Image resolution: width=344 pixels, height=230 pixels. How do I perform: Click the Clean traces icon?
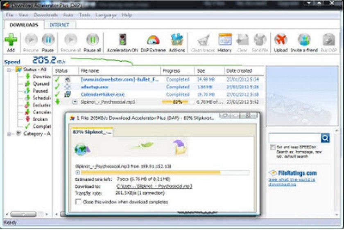click(x=203, y=40)
